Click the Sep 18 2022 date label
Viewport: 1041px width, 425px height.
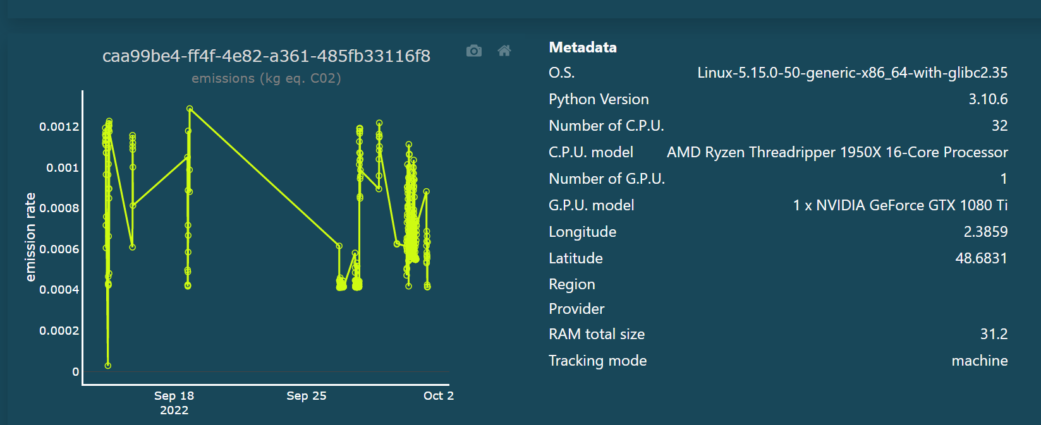(174, 403)
